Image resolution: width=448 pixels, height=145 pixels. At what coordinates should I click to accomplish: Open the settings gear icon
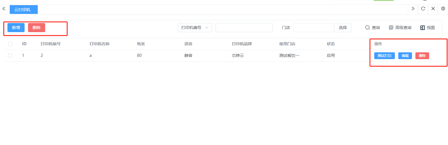point(443,9)
